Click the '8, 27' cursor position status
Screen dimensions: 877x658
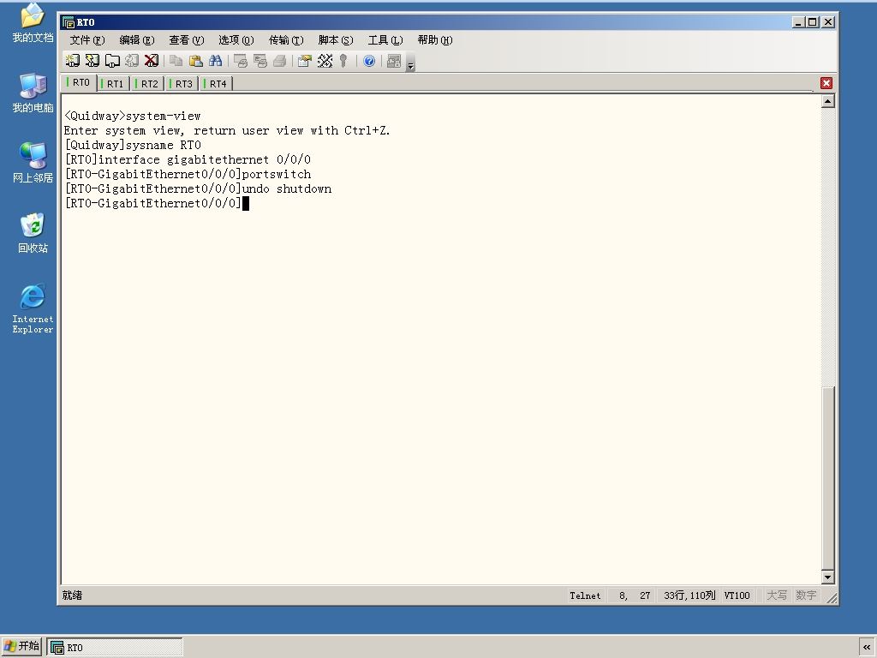(x=635, y=596)
